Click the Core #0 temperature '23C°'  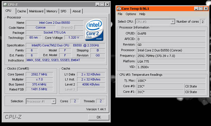point(160,86)
